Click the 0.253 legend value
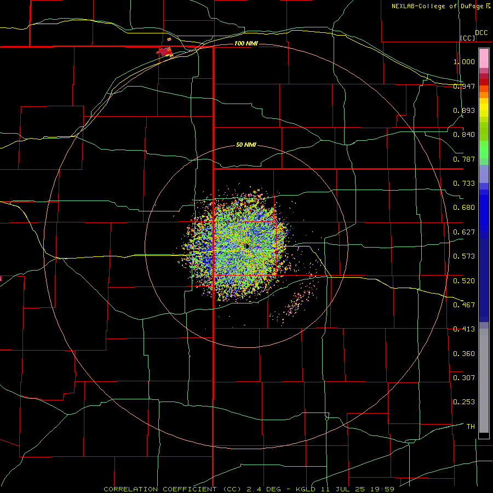 click(x=464, y=402)
